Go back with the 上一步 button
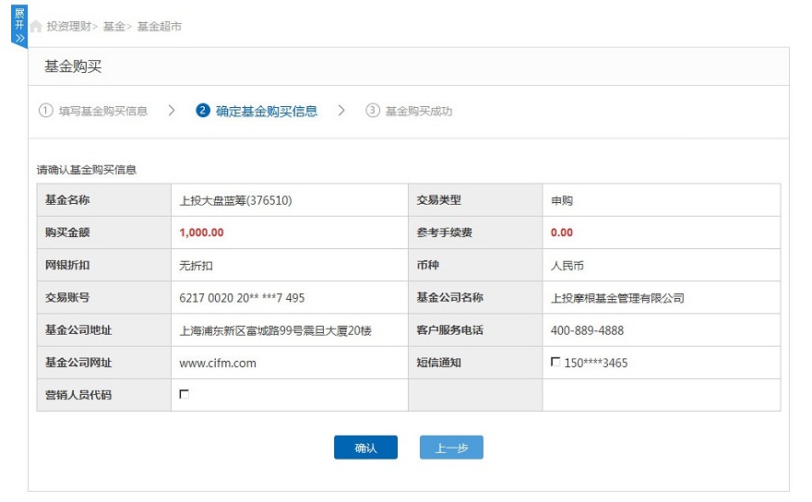 (x=451, y=448)
